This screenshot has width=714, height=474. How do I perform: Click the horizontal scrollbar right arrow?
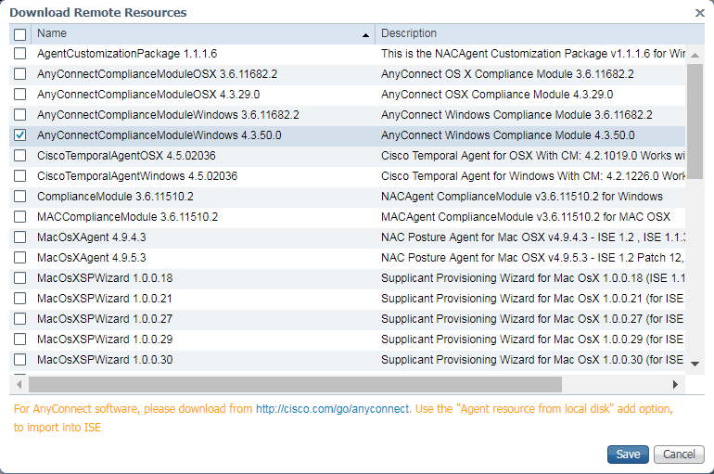click(675, 383)
